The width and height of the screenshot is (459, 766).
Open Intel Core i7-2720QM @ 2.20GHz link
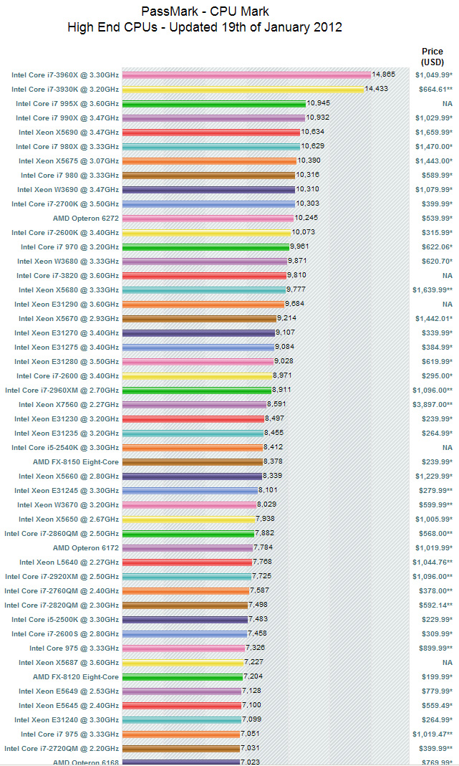click(x=62, y=748)
